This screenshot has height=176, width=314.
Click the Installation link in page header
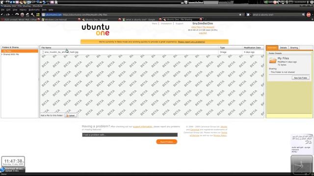166,23
